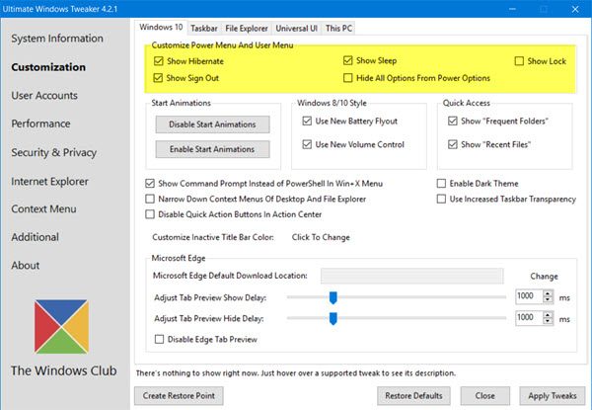This screenshot has height=410, width=592.
Task: Click Apply Tweaks button
Action: (553, 395)
